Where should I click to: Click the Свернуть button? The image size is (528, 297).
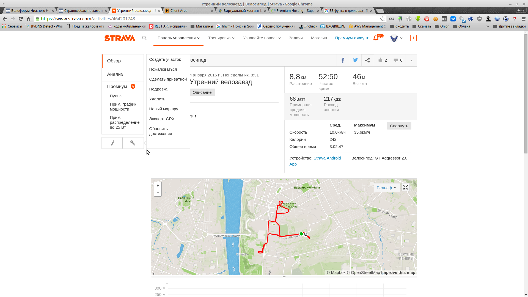(399, 126)
